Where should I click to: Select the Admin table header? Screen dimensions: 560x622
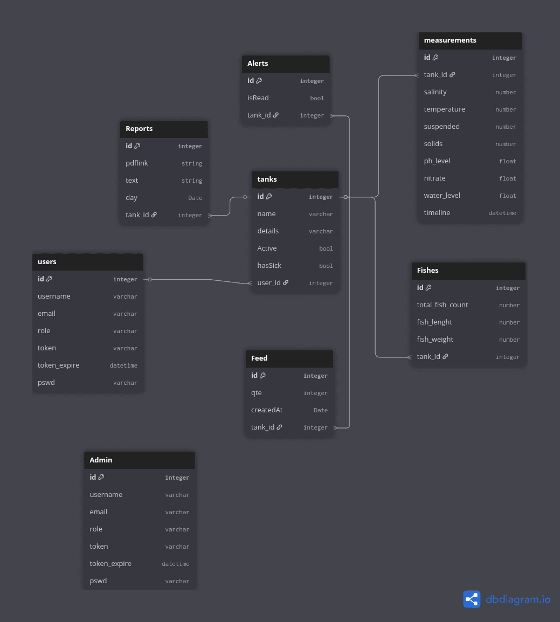pos(139,460)
